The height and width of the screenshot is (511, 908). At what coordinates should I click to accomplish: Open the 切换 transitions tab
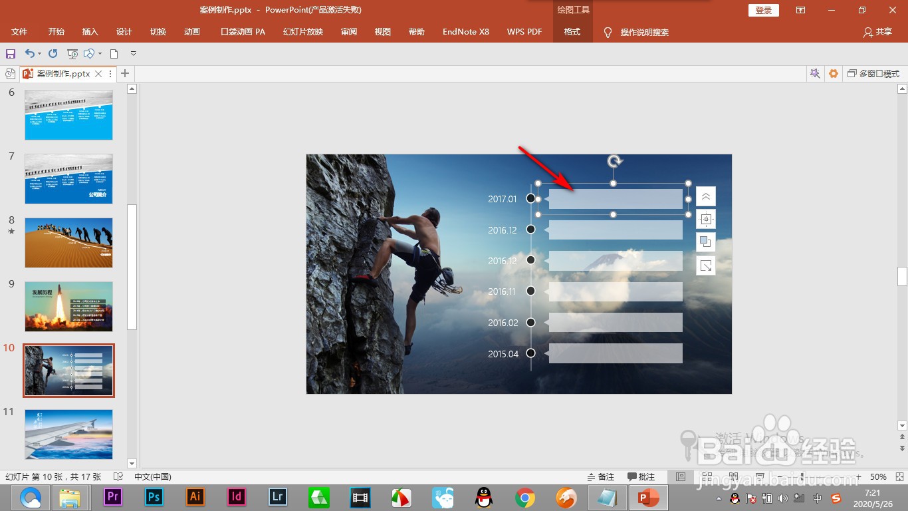click(158, 32)
